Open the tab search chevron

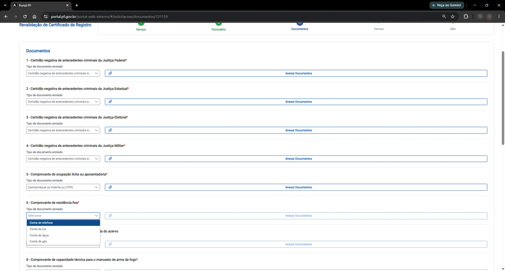point(5,5)
